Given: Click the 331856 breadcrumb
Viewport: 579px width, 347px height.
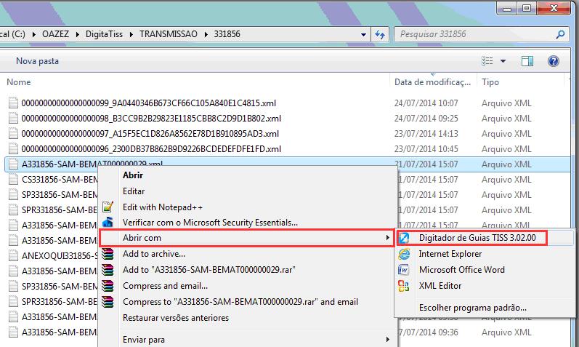Looking at the screenshot, I should coord(227,34).
